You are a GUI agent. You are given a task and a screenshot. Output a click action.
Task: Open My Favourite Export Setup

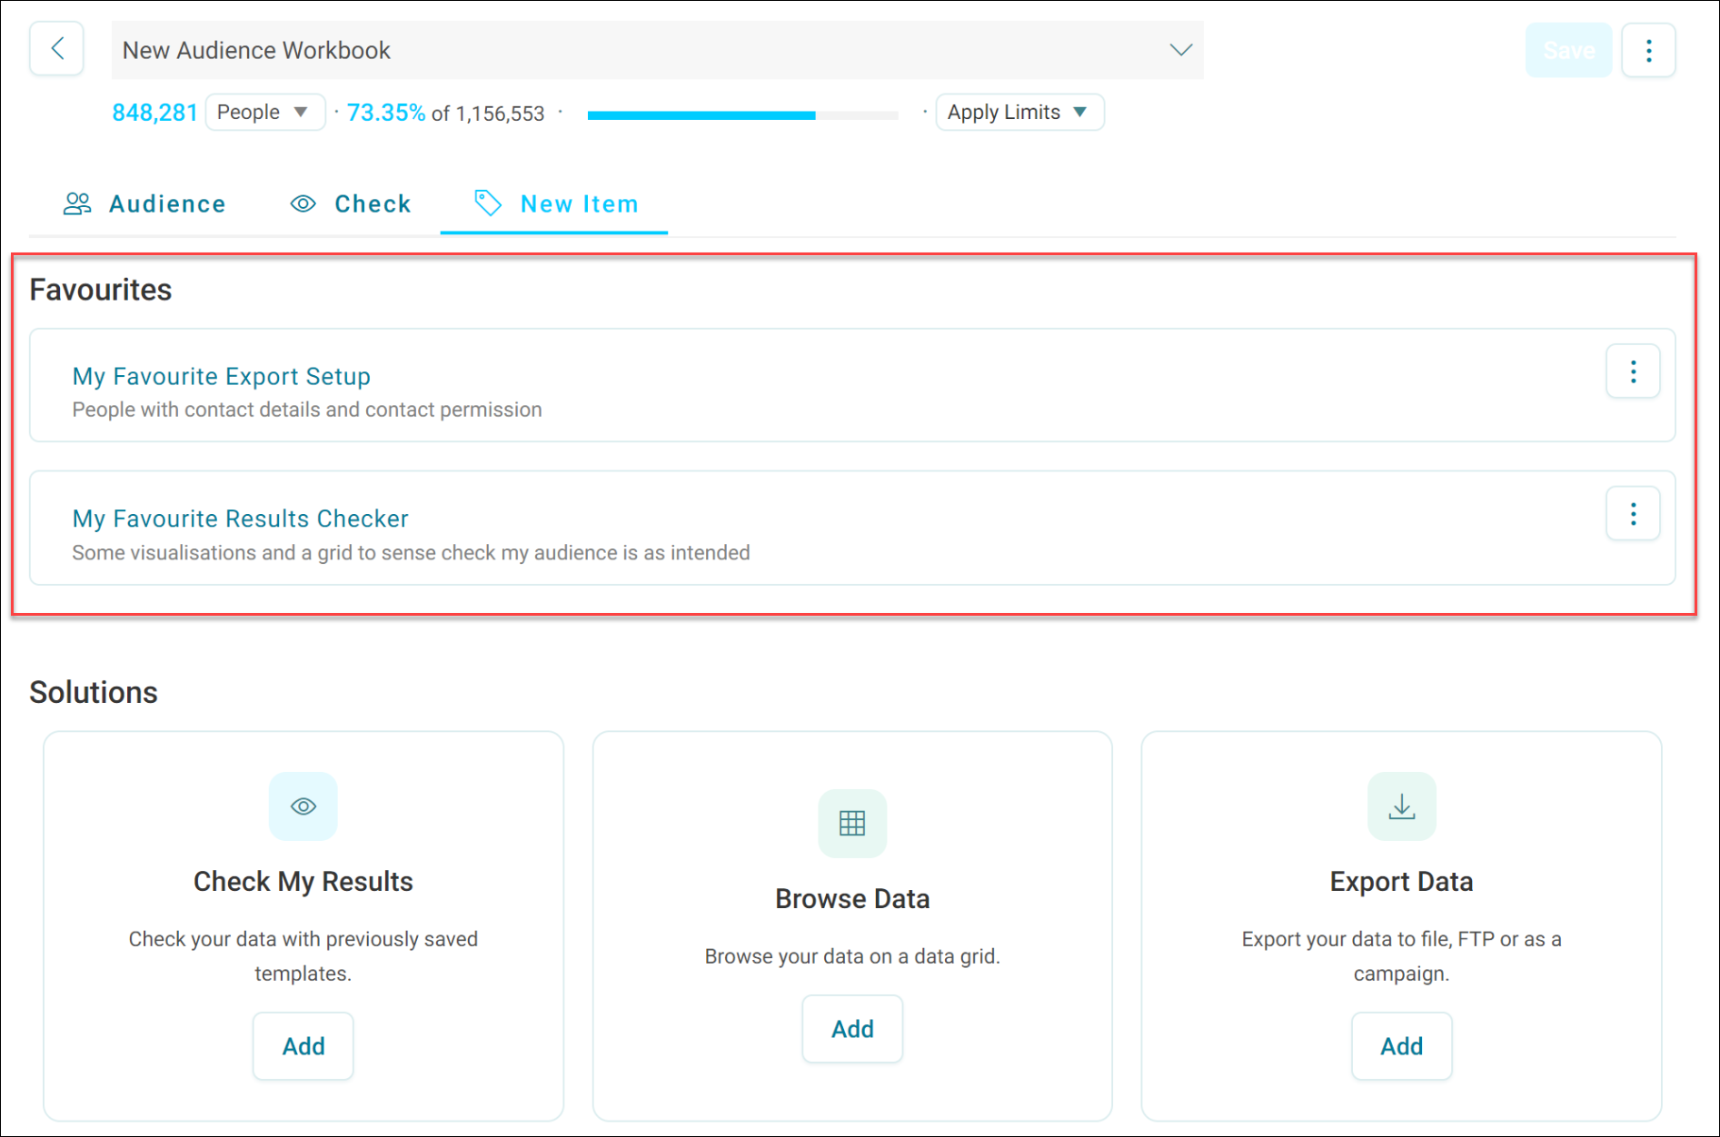[221, 376]
